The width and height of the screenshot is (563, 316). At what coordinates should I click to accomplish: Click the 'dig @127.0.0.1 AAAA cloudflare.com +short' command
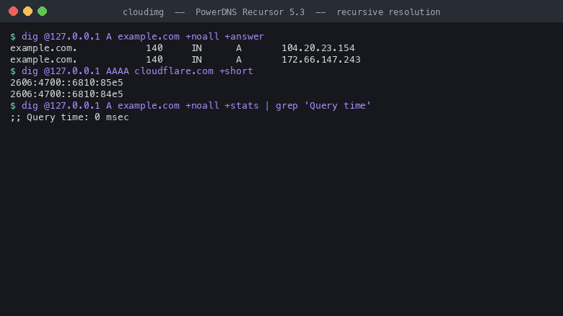click(137, 71)
